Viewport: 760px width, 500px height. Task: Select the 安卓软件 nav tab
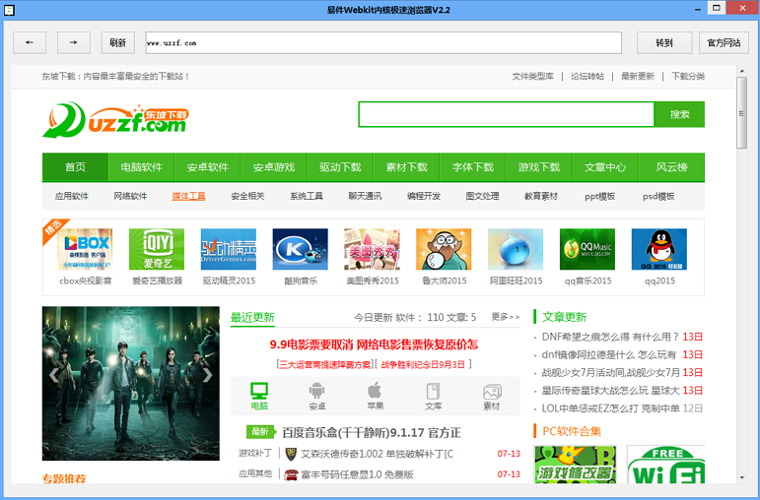tap(207, 167)
